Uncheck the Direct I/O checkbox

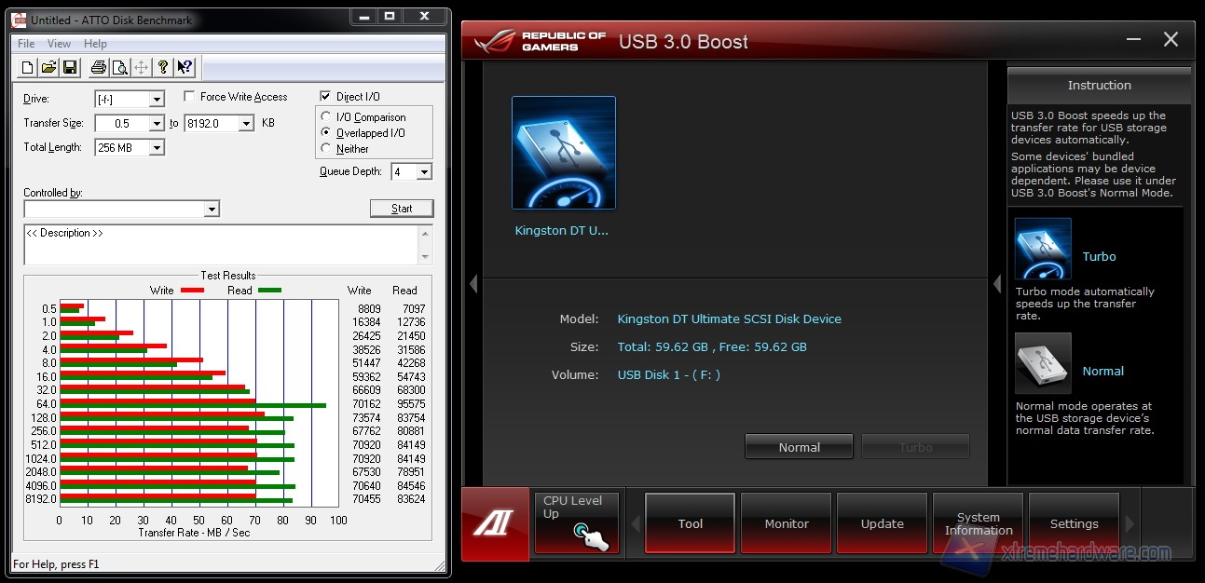(325, 97)
